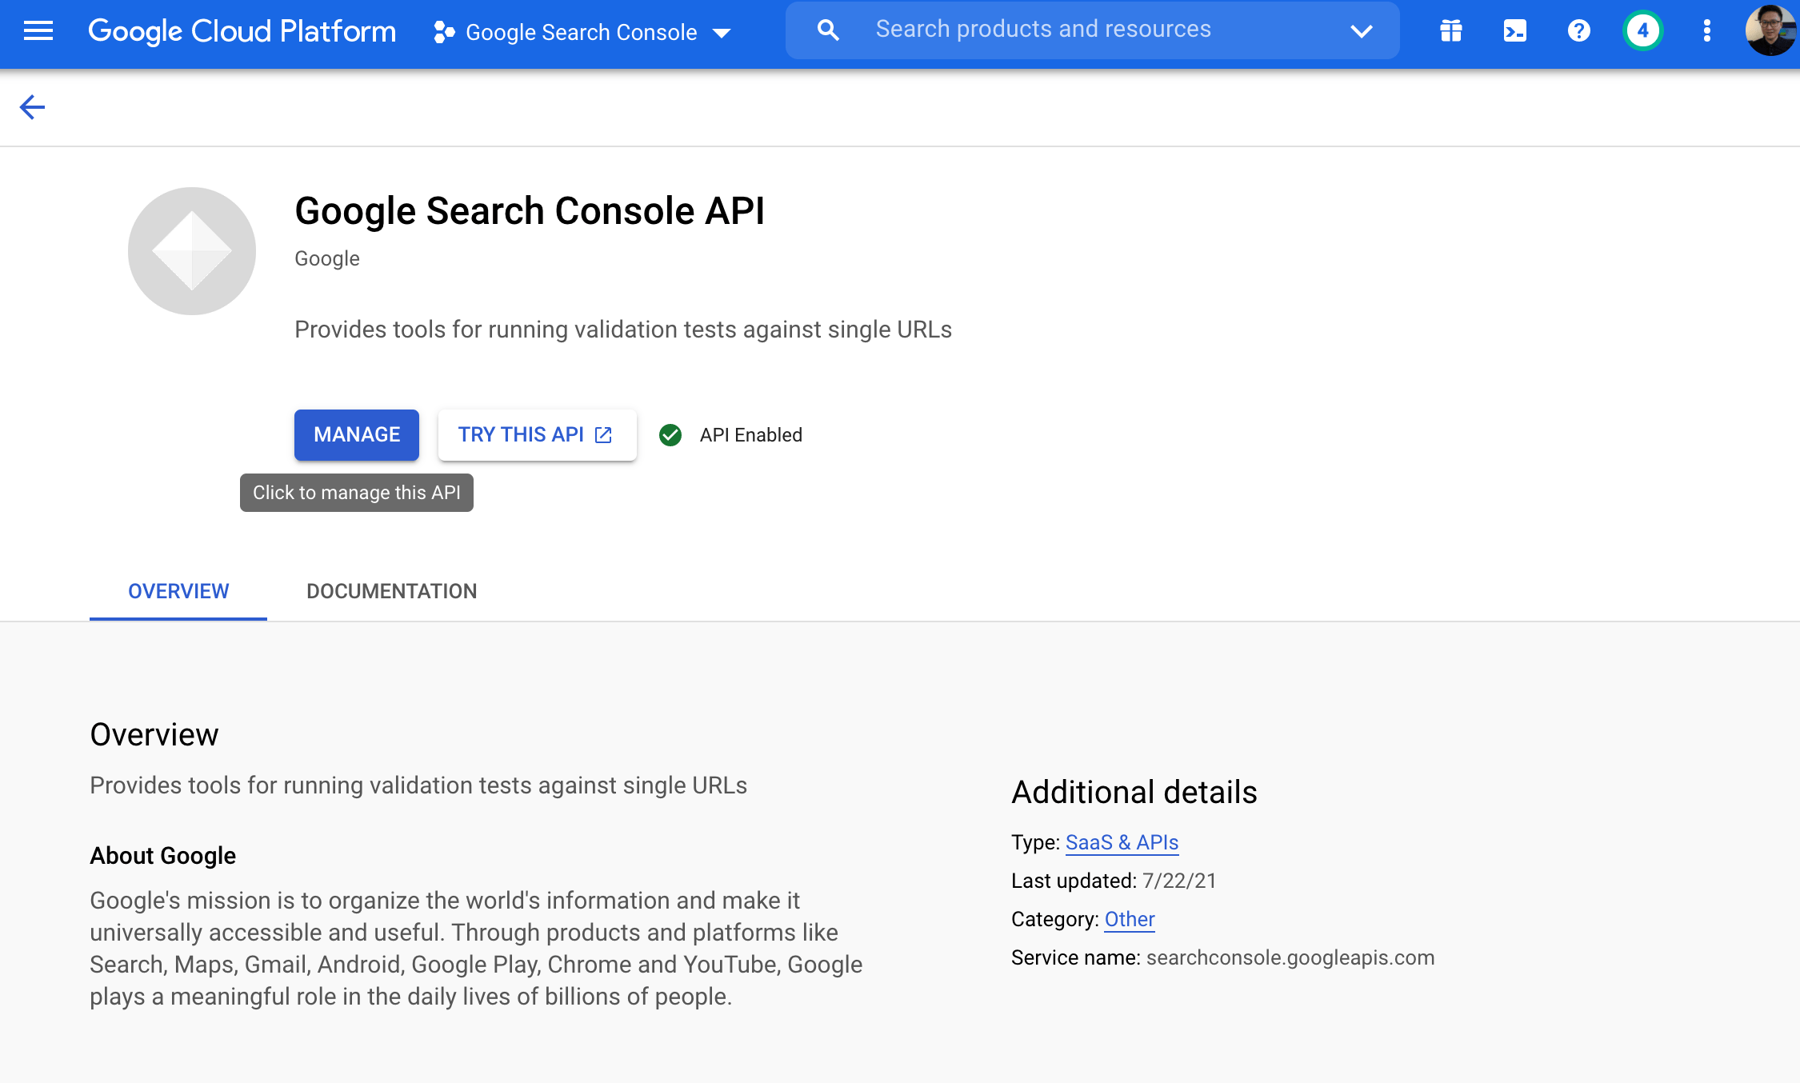
Task: Open notifications badge showing 4
Action: point(1642,31)
